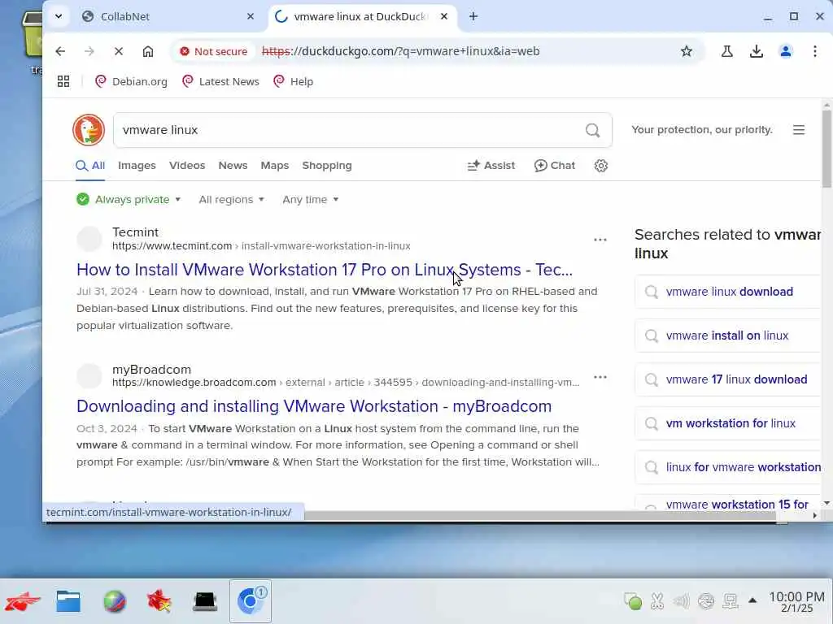The height and width of the screenshot is (624, 833).
Task: Select the All search tab
Action: click(x=89, y=166)
